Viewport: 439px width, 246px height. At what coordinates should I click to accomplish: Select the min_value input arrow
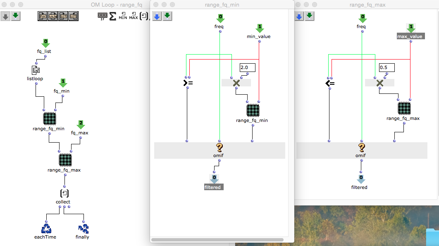pos(260,28)
